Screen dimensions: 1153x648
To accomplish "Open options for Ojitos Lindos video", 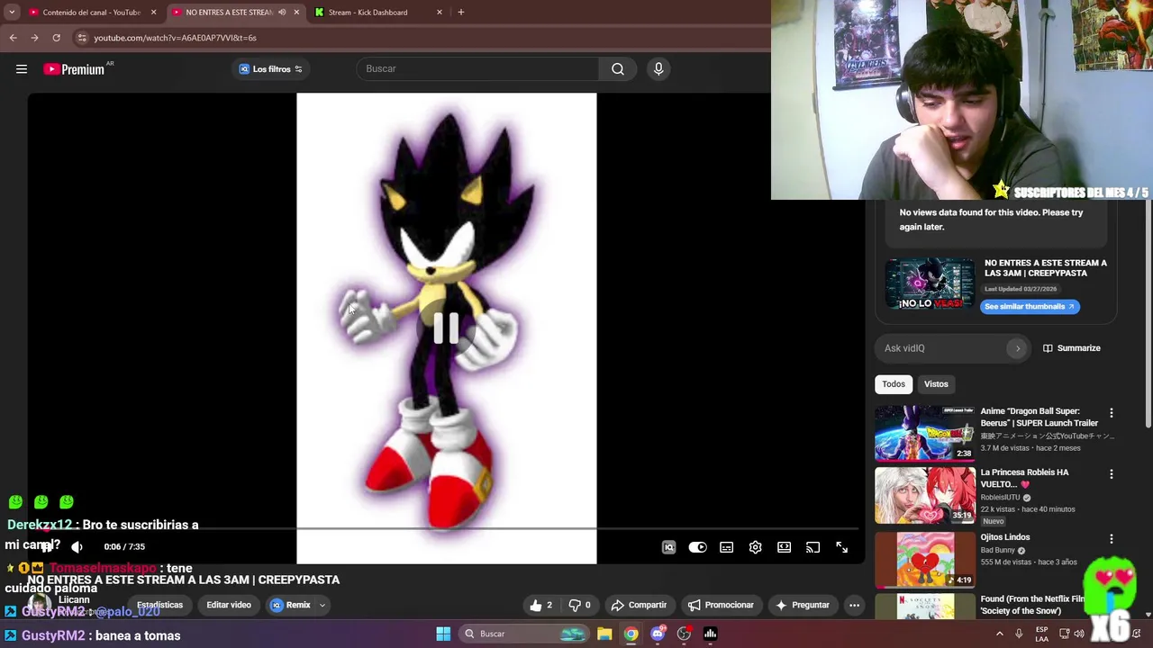I will coord(1111,539).
